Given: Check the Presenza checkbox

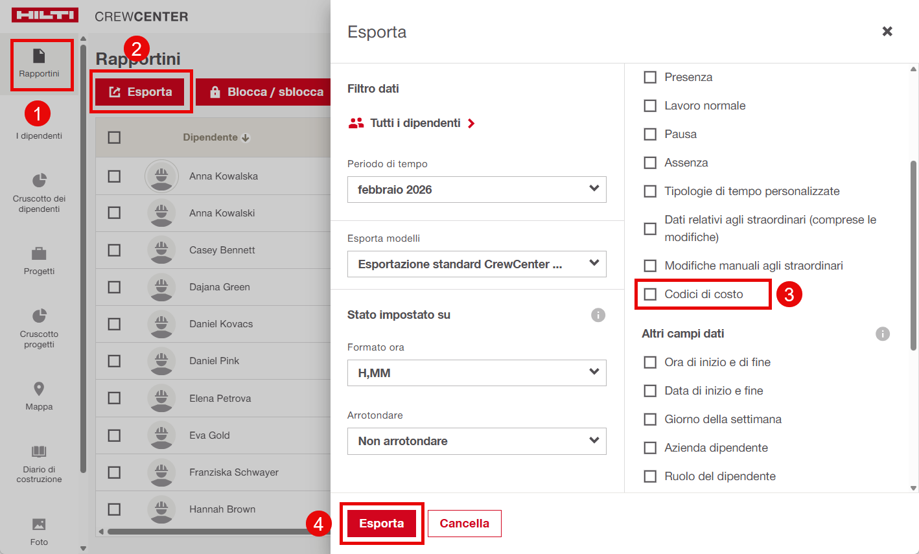Looking at the screenshot, I should [x=650, y=77].
